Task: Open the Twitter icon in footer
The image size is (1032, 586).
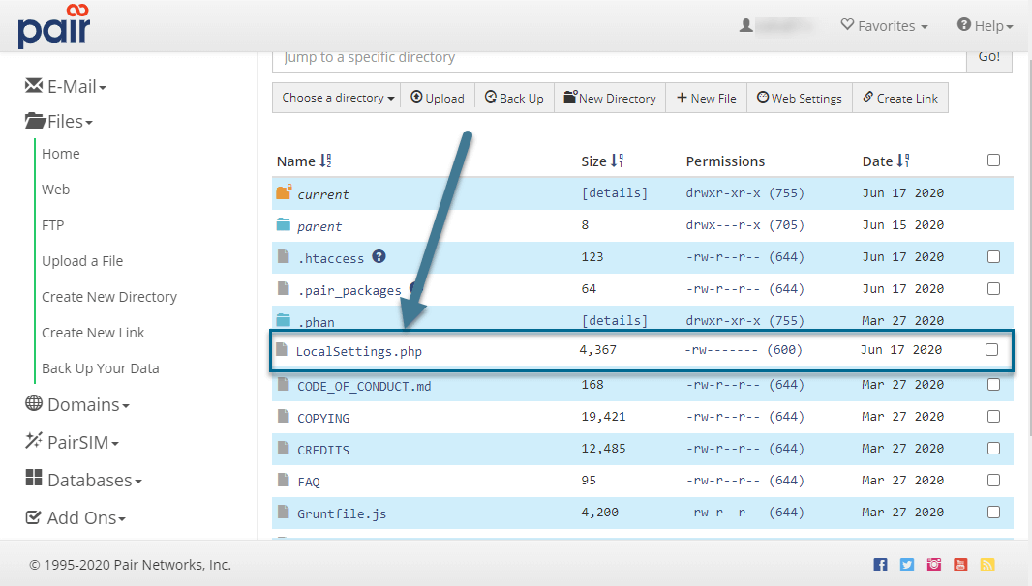Action: 907,565
